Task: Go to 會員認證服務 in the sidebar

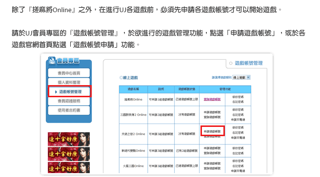Action: click(x=69, y=101)
